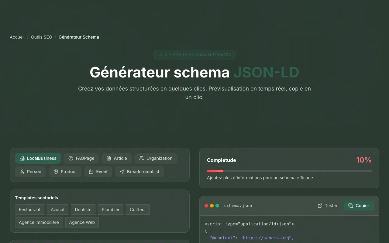Click the "8 types de schema supportés" badge

pos(194,55)
